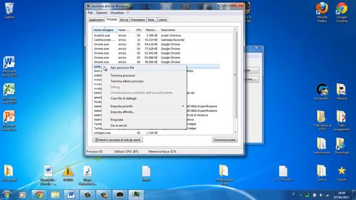
Task: Expand Imposta priorità submenu
Action: click(x=145, y=106)
